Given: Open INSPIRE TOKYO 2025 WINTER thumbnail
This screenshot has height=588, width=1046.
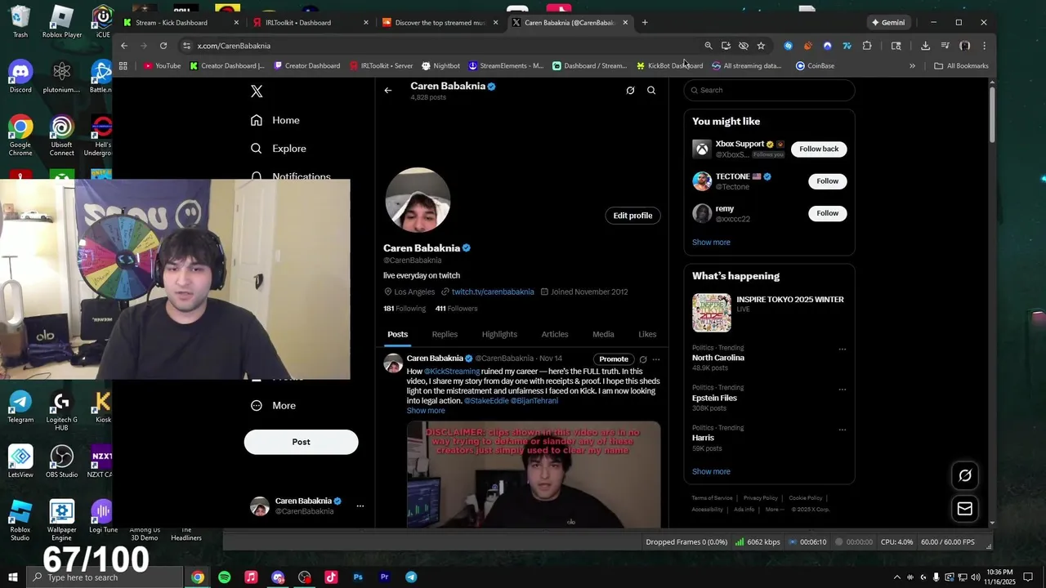Looking at the screenshot, I should coord(712,313).
